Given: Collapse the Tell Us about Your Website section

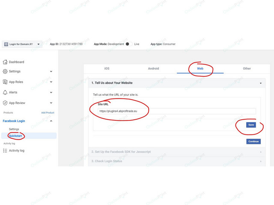Looking at the screenshot, I should 261,83.
